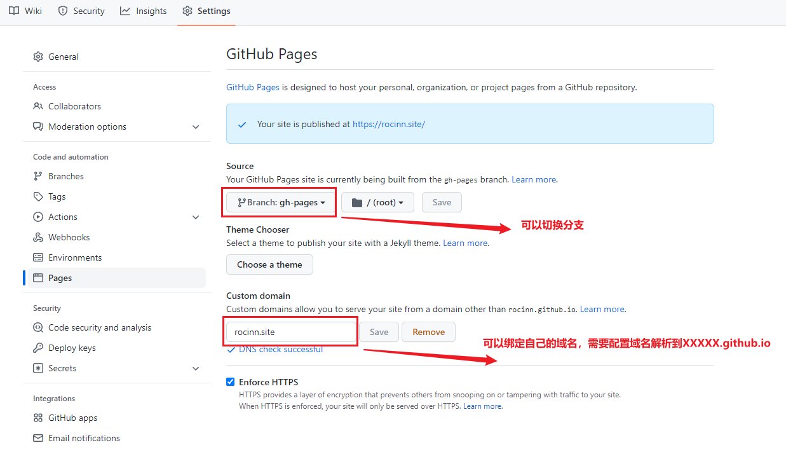
Task: Click the General gear icon in sidebar
Action: tap(38, 57)
